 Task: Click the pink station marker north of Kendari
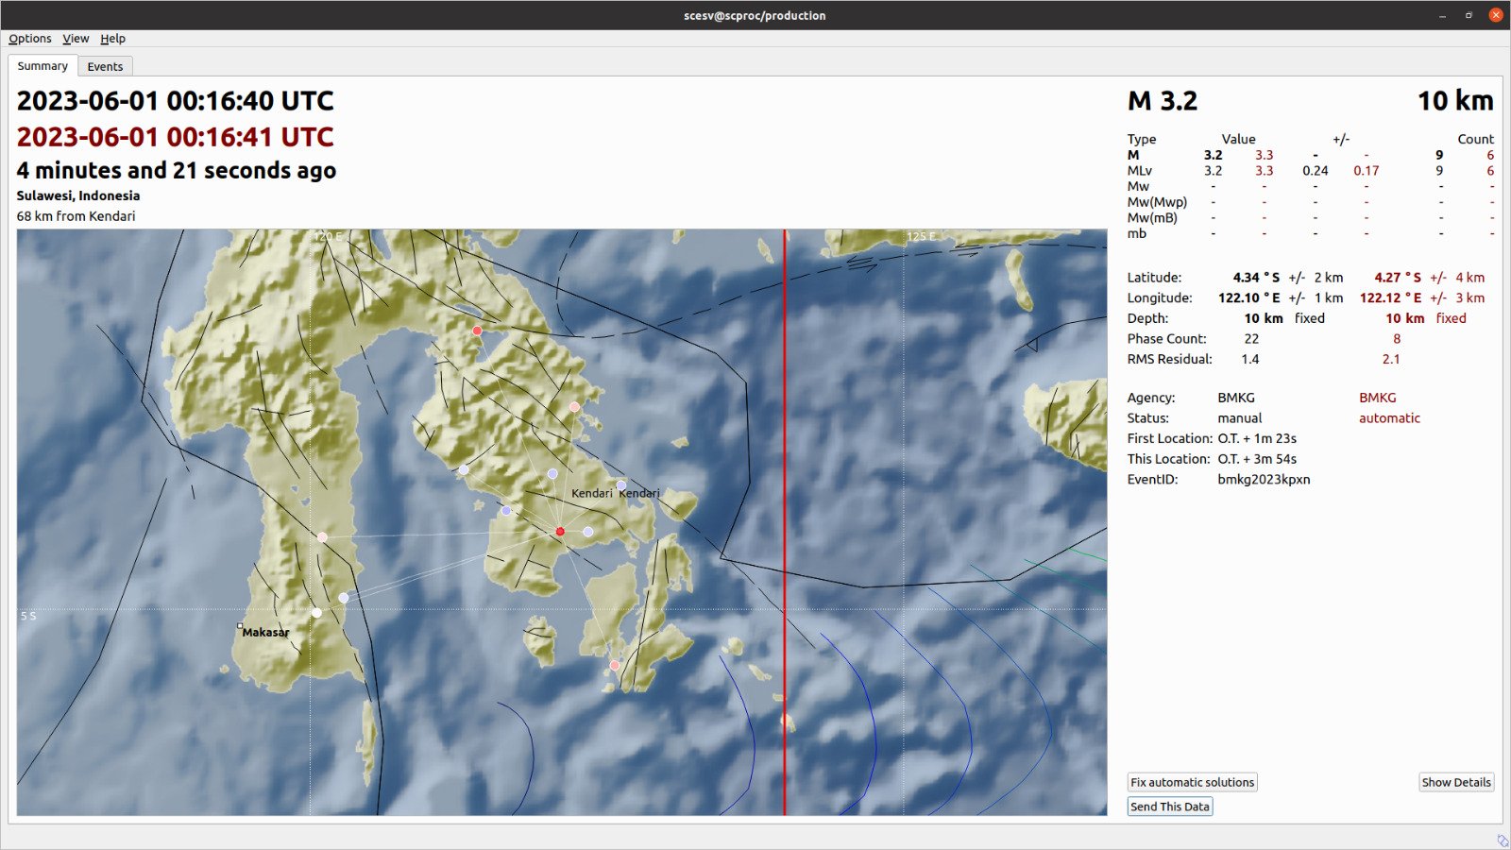[574, 407]
